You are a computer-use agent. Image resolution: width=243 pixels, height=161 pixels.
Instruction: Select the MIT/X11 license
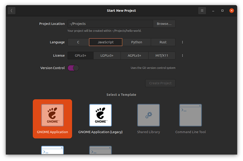click(x=162, y=56)
